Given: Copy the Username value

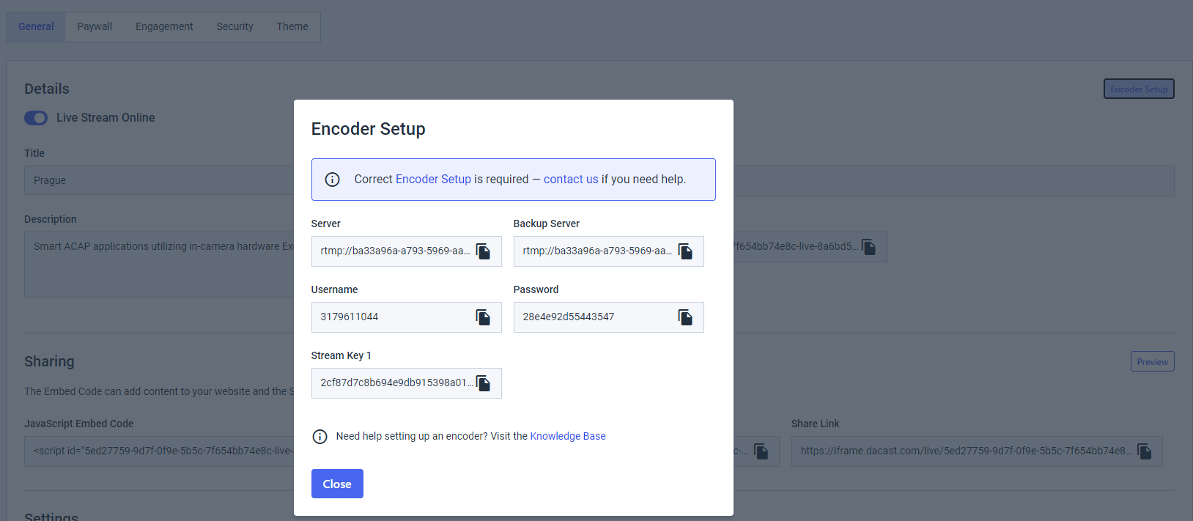Looking at the screenshot, I should (x=483, y=317).
